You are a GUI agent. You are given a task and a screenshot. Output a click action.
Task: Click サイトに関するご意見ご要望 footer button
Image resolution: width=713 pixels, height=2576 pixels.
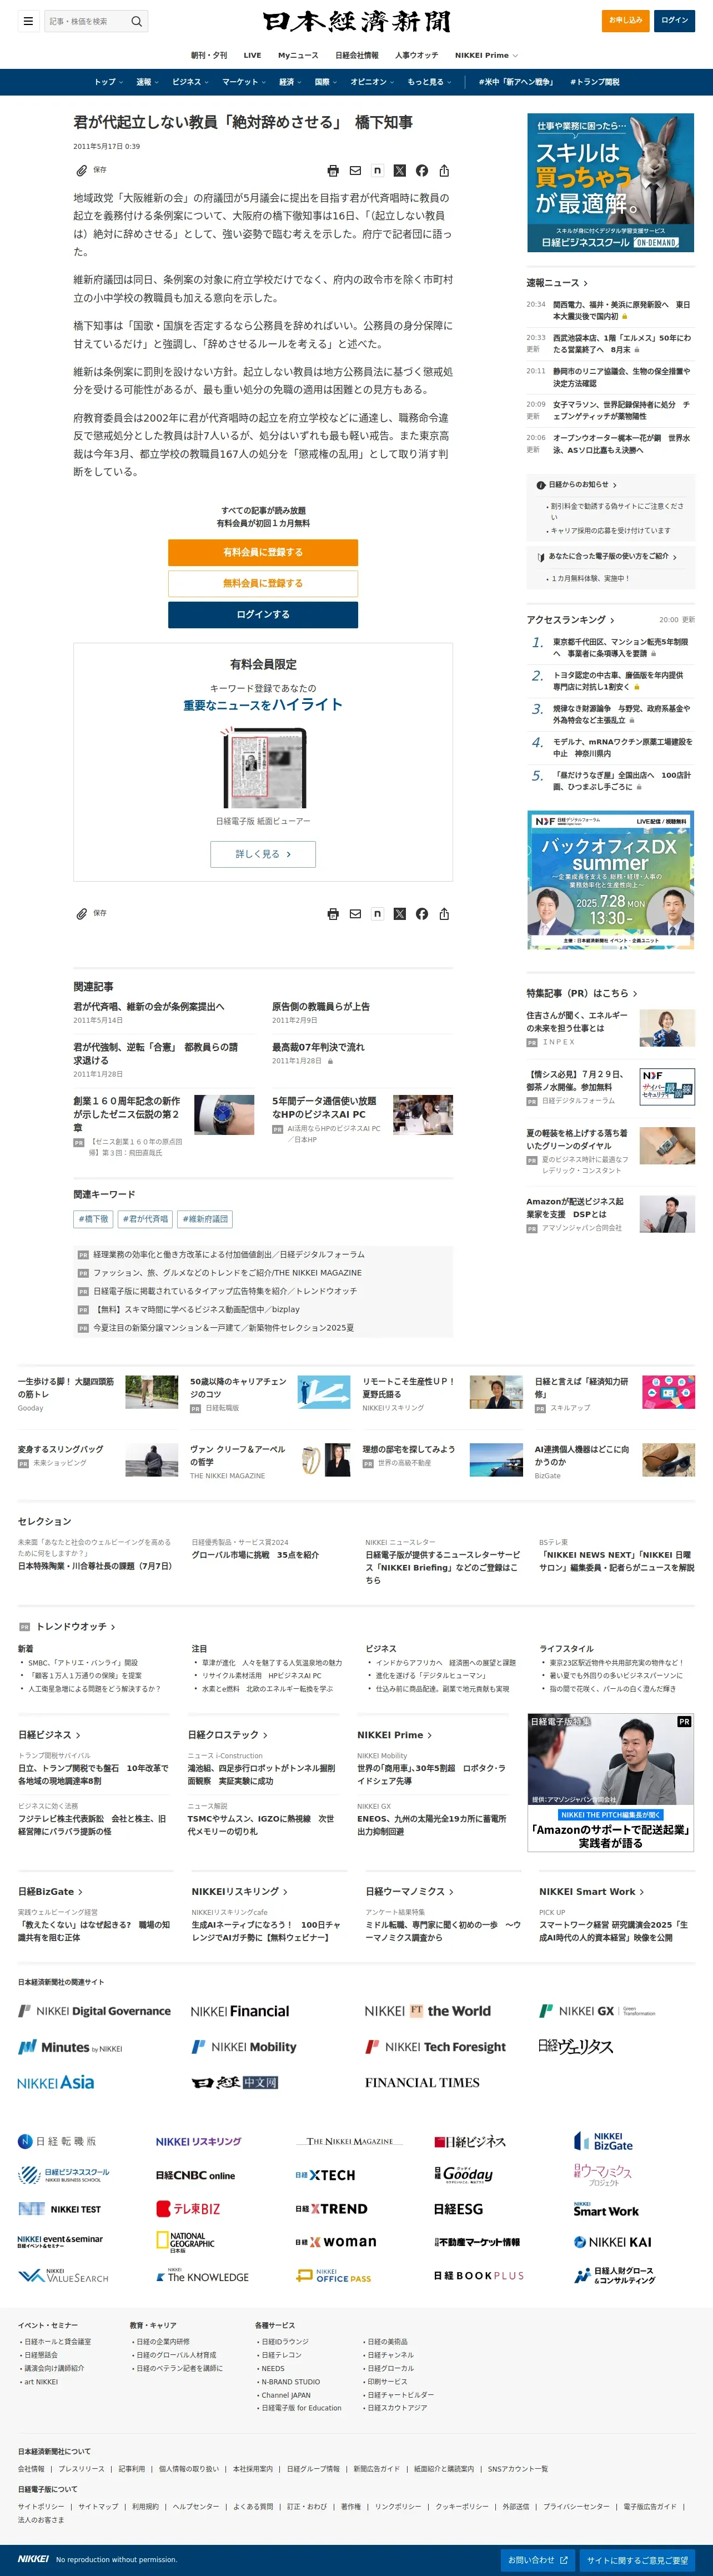click(637, 2560)
